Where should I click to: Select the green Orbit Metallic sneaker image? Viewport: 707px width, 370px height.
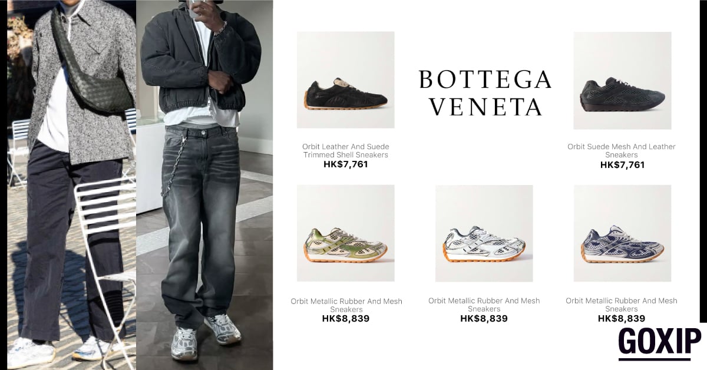(x=345, y=233)
